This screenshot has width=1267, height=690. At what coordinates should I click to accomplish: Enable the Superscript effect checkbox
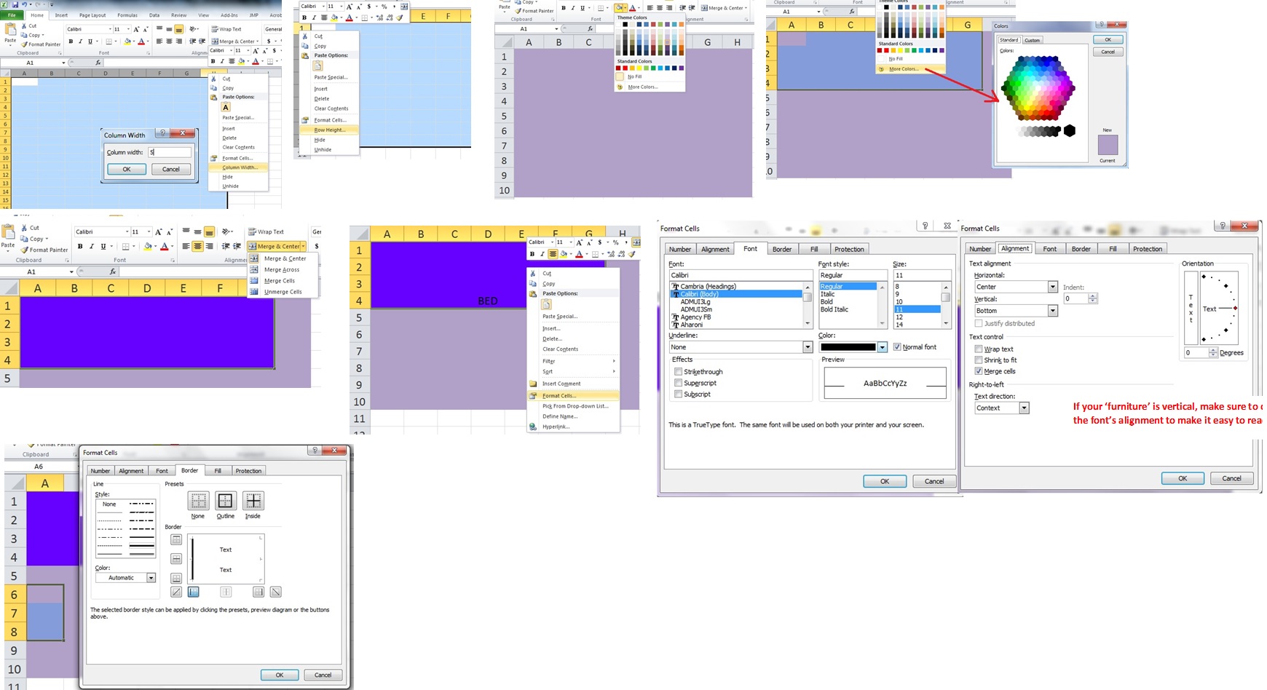click(x=679, y=383)
